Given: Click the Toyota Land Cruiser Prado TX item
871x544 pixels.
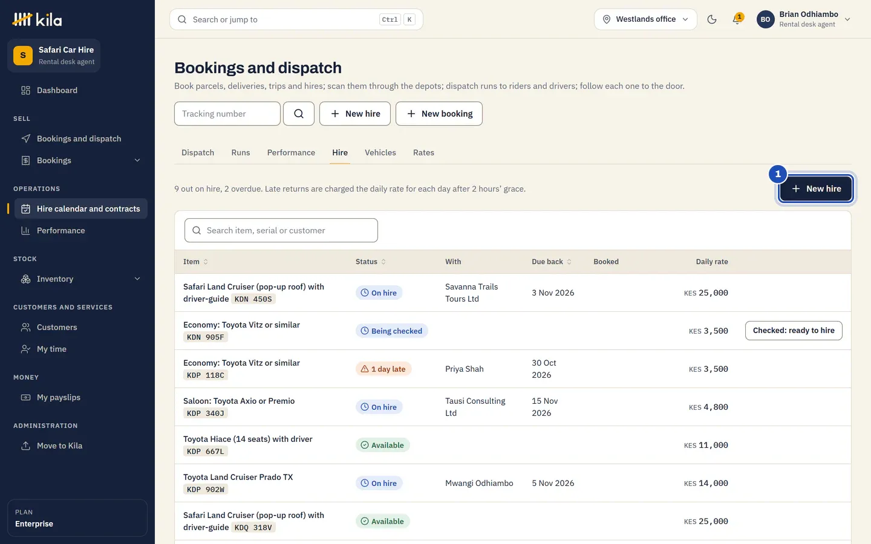Looking at the screenshot, I should click(238, 477).
